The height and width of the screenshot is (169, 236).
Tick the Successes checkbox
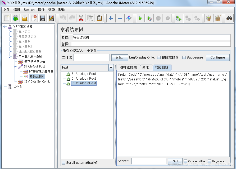[184, 57]
